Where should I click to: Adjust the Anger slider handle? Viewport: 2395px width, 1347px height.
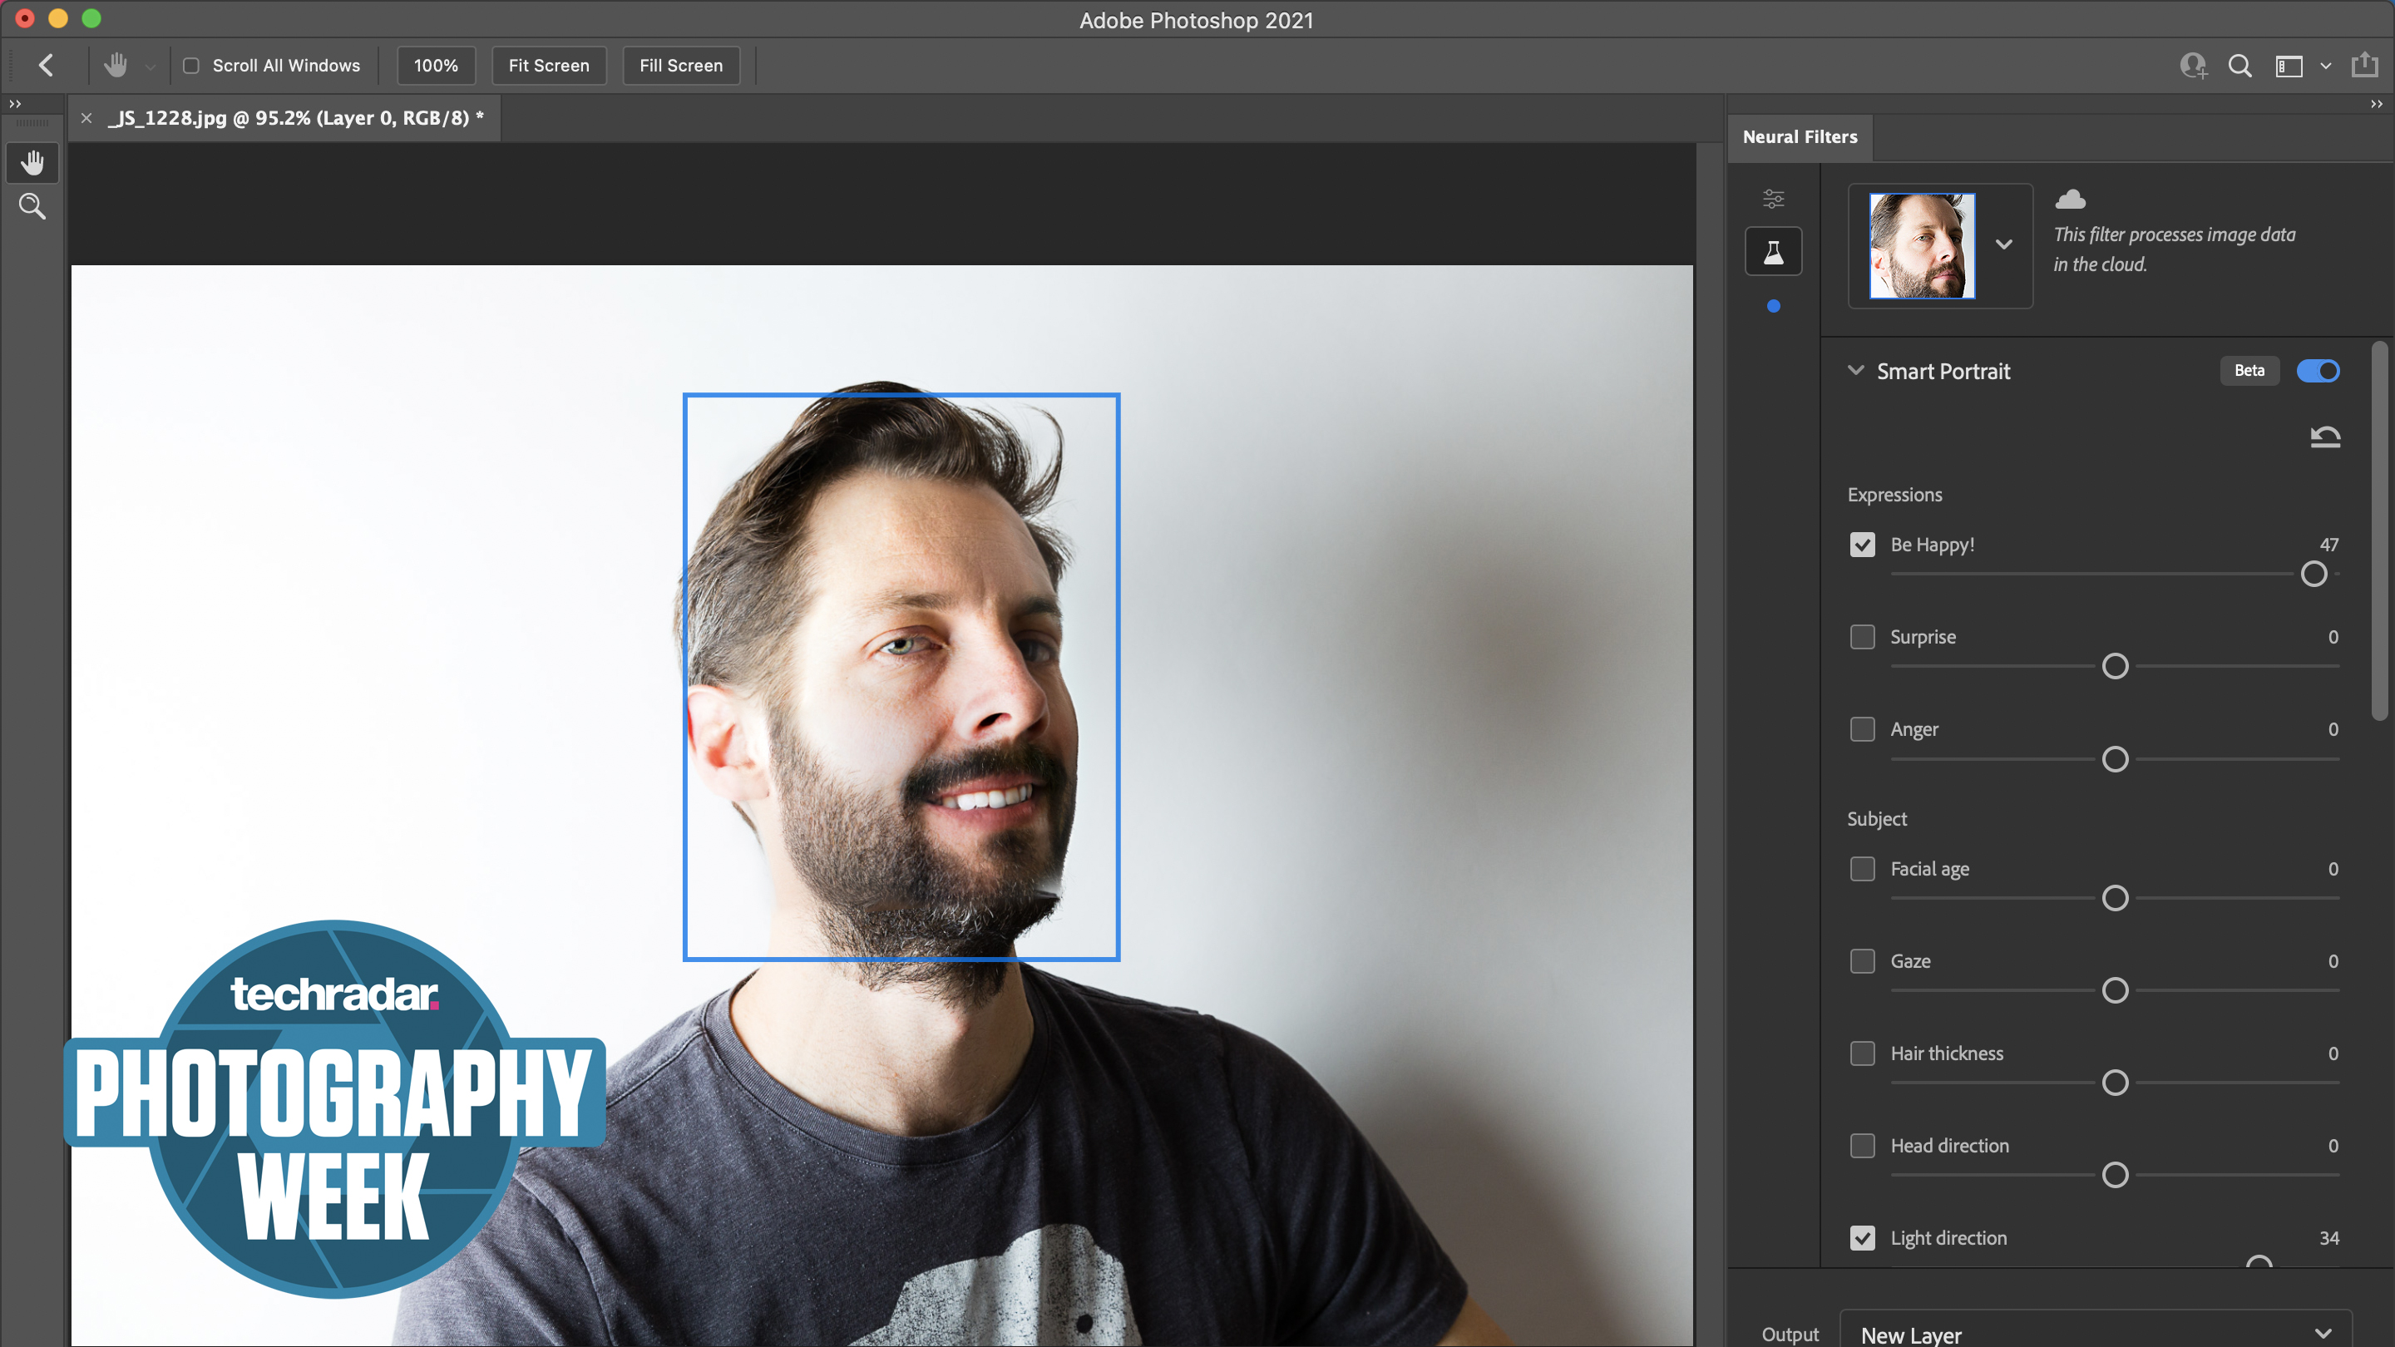pyautogui.click(x=2114, y=758)
